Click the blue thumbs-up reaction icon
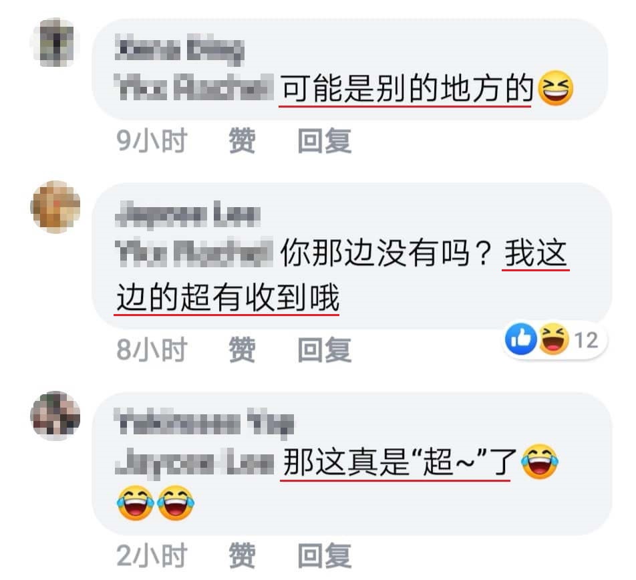This screenshot has width=636, height=580. click(x=521, y=339)
